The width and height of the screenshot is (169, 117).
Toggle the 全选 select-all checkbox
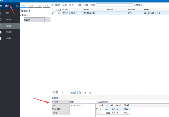click(57, 9)
